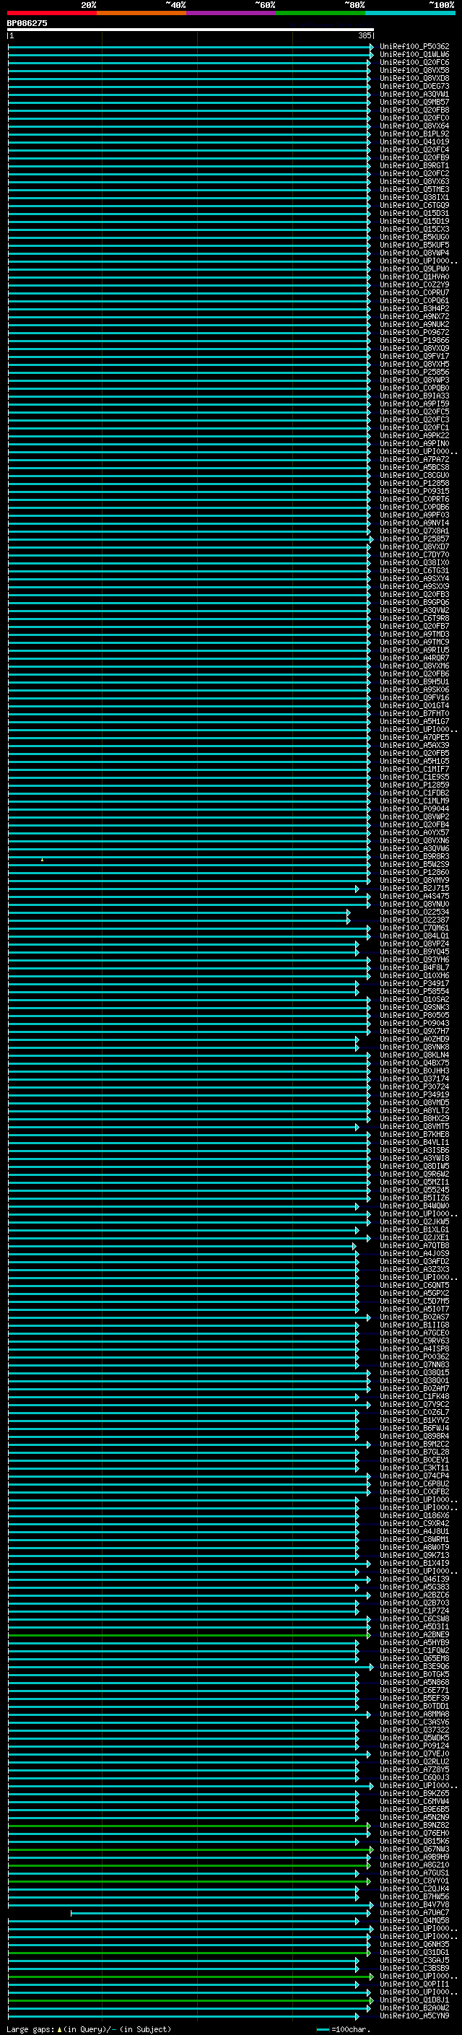Select hit UniRef100_A8YLT2

tap(414, 1110)
